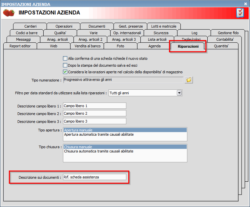Open the Report editor tab

coord(20,46)
